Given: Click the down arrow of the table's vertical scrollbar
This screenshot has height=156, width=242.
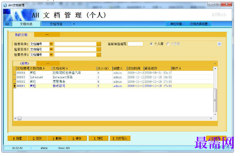Looking at the screenshot, I should coord(215,114).
